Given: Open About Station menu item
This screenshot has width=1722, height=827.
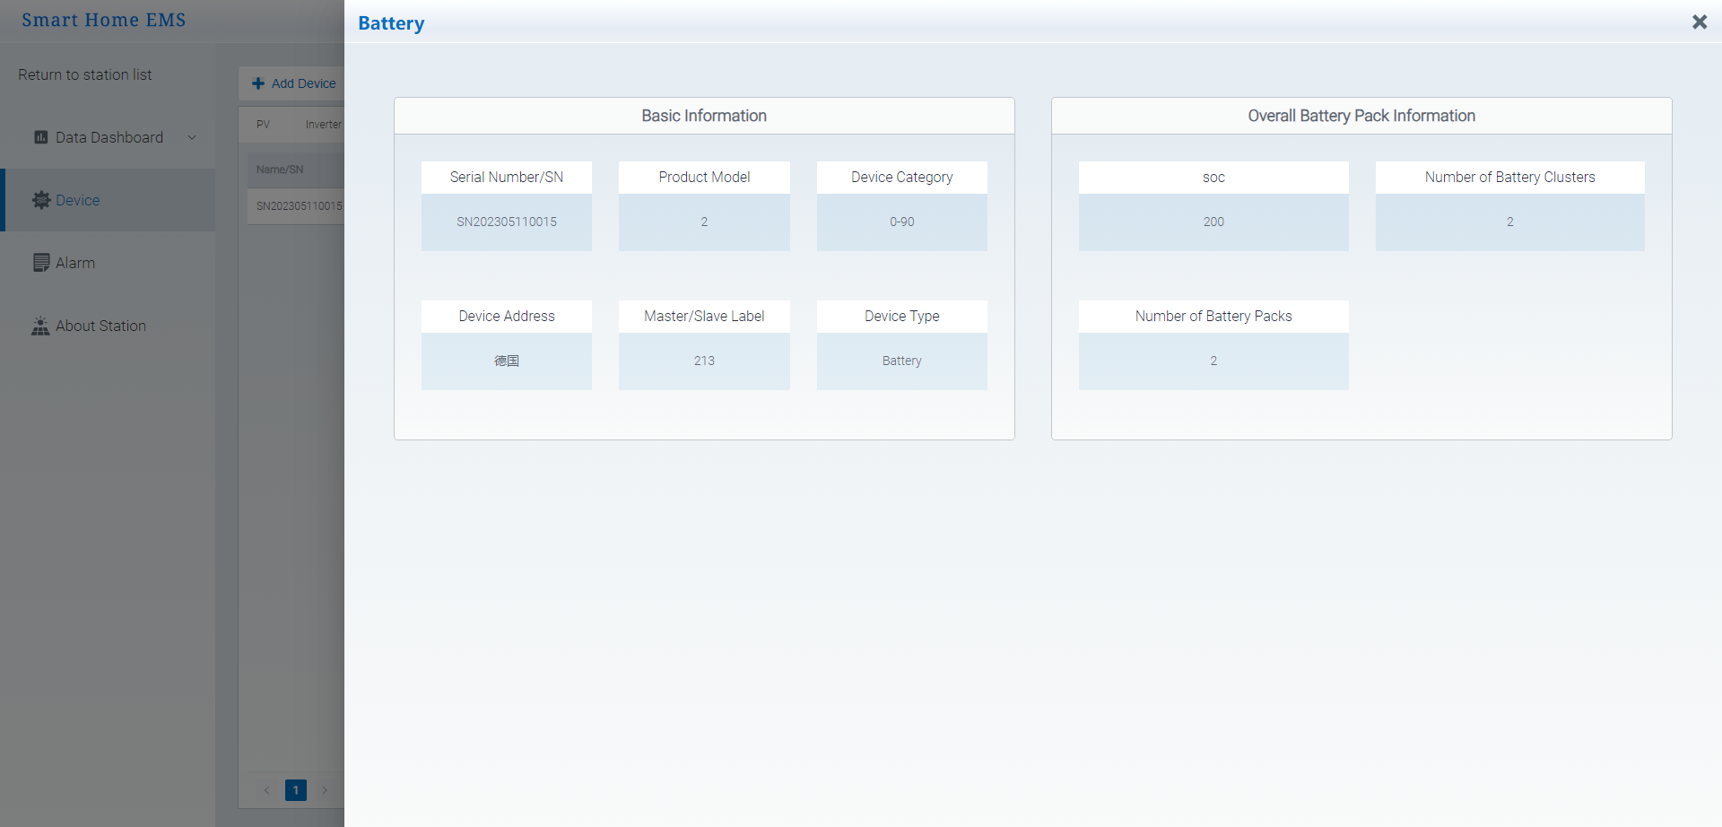Looking at the screenshot, I should pyautogui.click(x=100, y=326).
